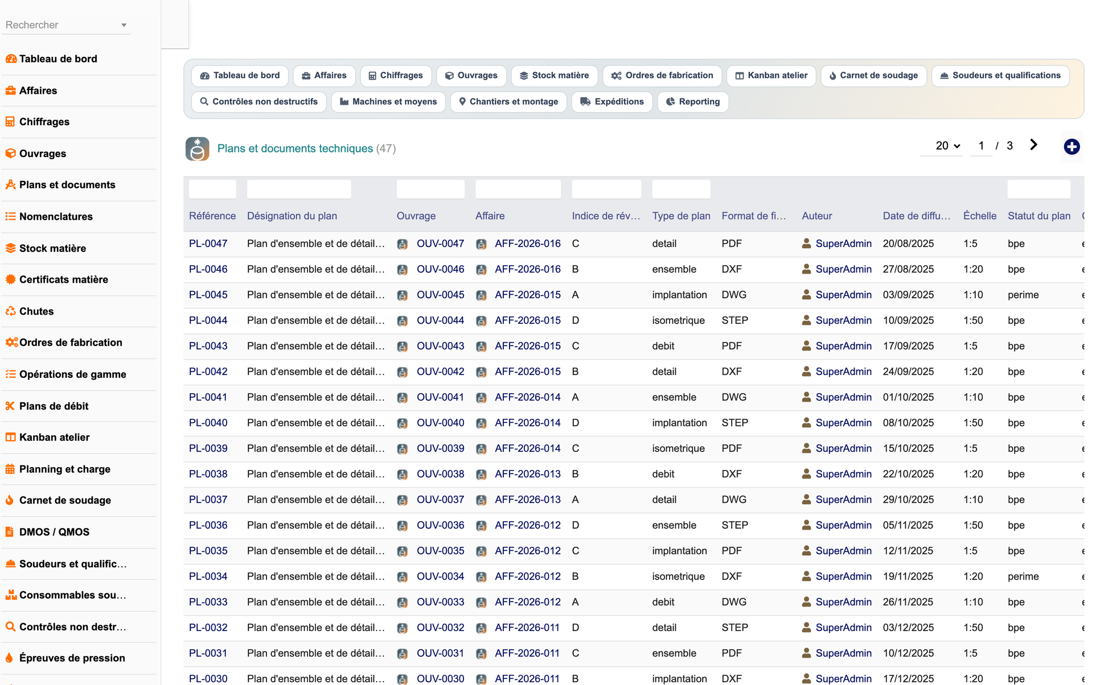This screenshot has height=685, width=1108.
Task: Click the Plans et documents techniques module icon
Action: coord(198,149)
